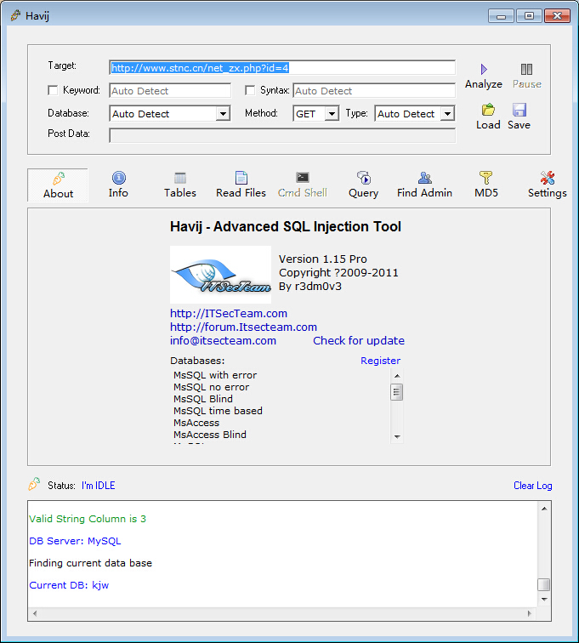Screen dimensions: 579x643
Task: Select 'MsSQL with error' in the list
Action: (215, 375)
